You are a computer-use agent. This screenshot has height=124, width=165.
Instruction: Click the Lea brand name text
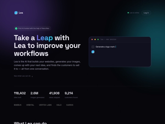point(21,13)
